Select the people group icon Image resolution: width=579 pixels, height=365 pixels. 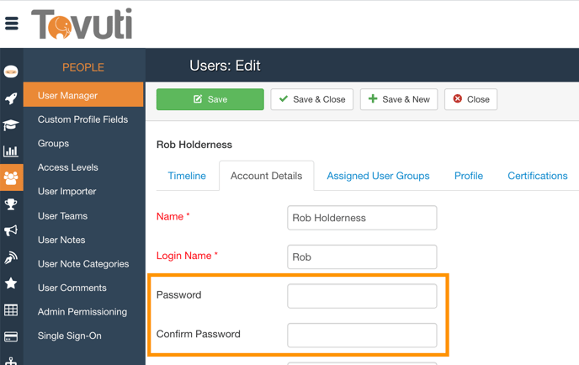click(x=11, y=178)
